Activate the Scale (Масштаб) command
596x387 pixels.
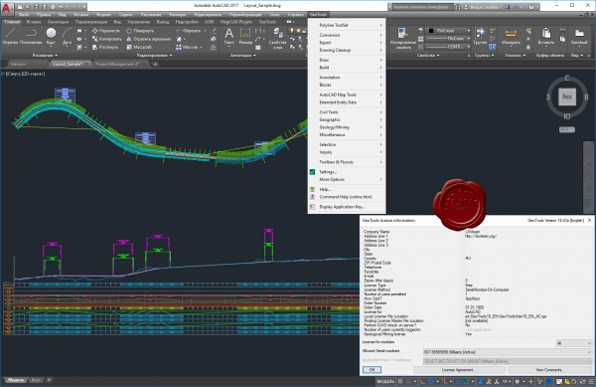139,47
